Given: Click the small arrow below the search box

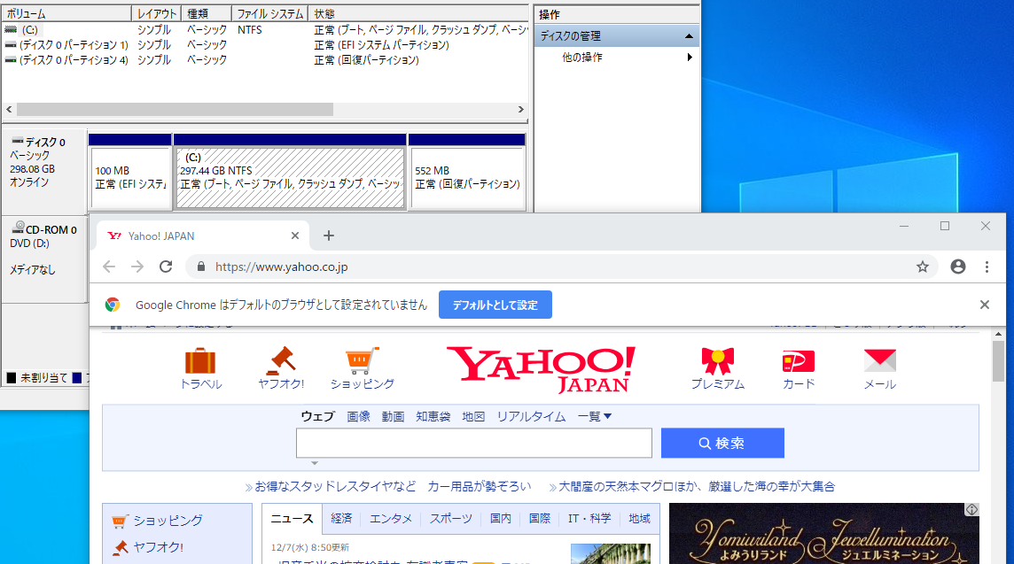Looking at the screenshot, I should (x=315, y=463).
